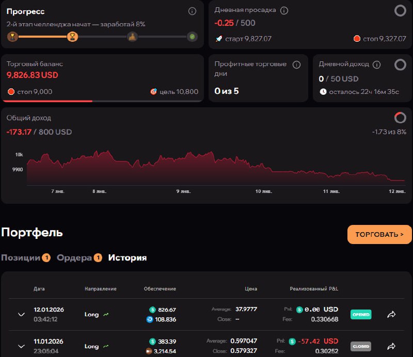Expand the 11.01.2026 trade row
Image resolution: width=413 pixels, height=357 pixels.
(x=21, y=346)
